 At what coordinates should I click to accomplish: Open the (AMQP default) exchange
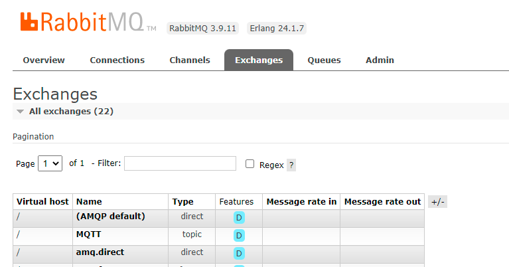(x=110, y=217)
